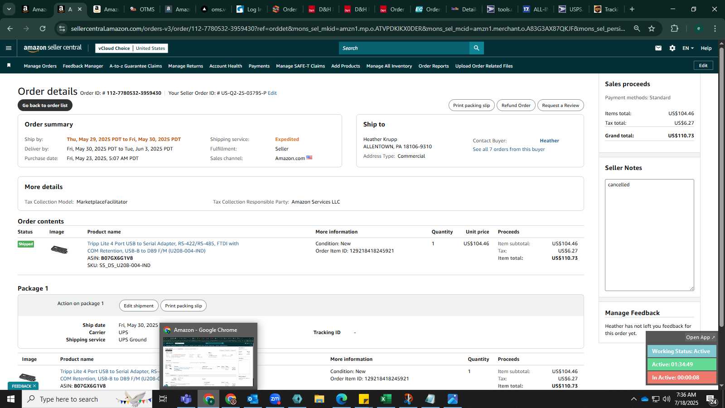This screenshot has height=408, width=725.
Task: Click Go back to order list button
Action: coord(45,105)
